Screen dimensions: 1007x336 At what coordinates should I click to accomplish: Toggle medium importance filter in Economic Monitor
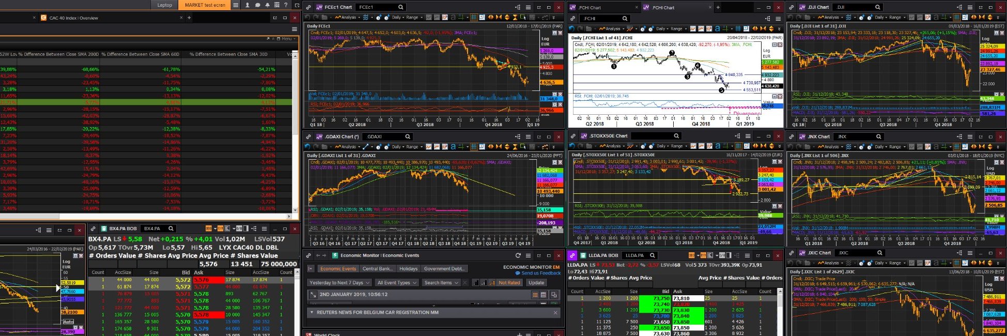click(484, 283)
